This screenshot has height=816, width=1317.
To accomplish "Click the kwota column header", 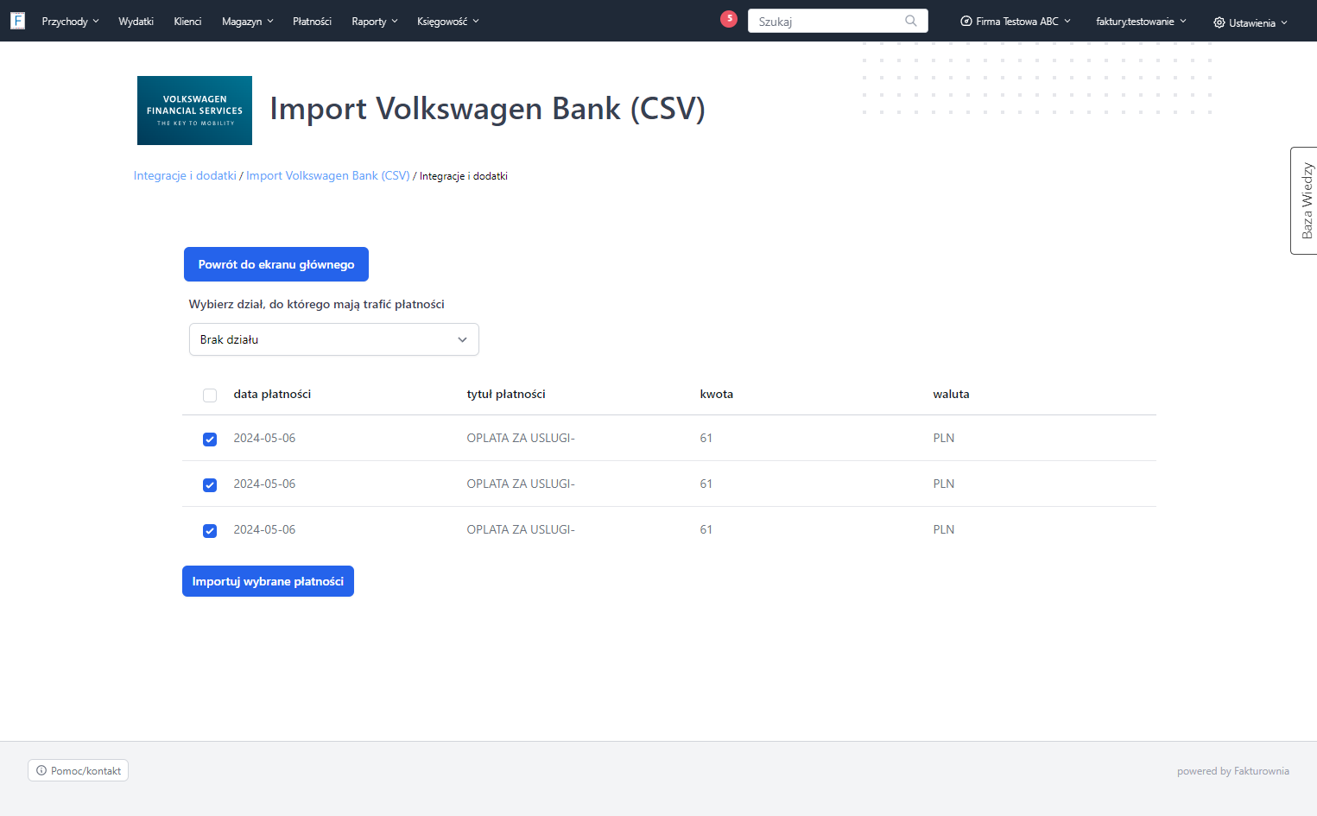I will click(717, 394).
